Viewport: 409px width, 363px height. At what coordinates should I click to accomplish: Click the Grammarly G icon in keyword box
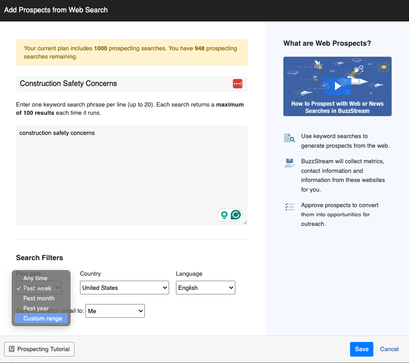click(236, 215)
